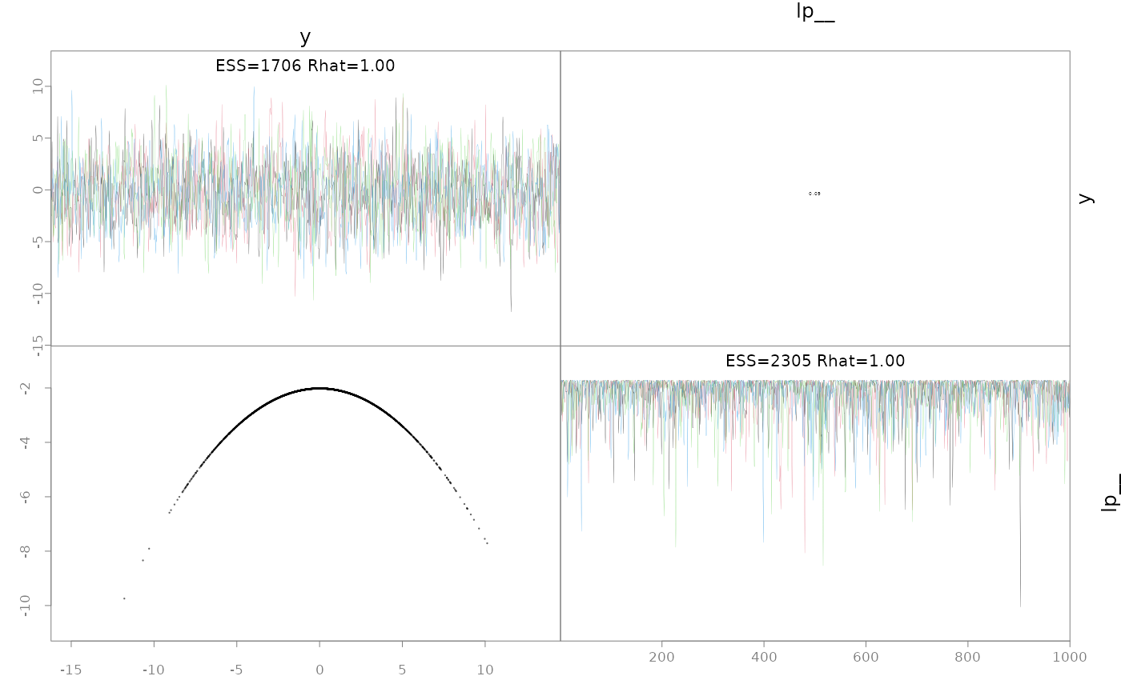Image resolution: width=1121 pixels, height=692 pixels.
Task: Click the -2 tick label on the y-axis
Action: [26, 388]
